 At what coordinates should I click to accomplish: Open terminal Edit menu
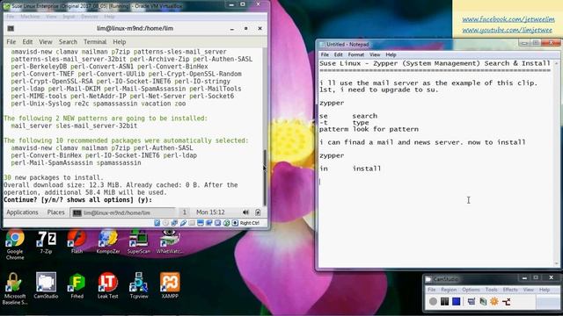click(27, 42)
